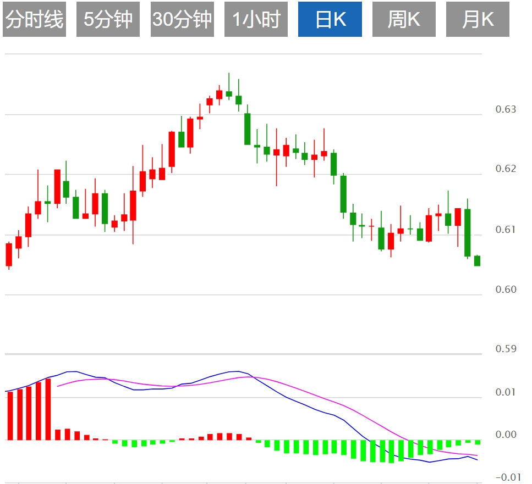Click the 0.60 price axis label

(506, 290)
